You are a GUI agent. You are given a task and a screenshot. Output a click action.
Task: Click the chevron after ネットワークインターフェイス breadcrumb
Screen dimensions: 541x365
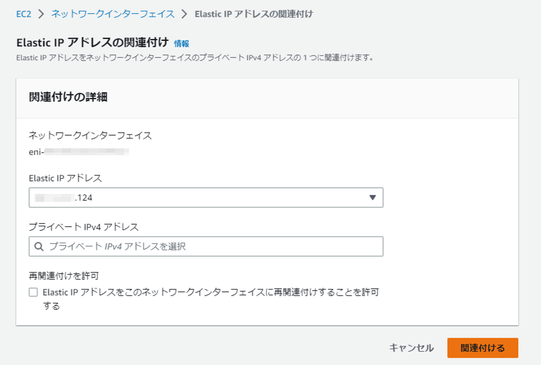pos(184,14)
